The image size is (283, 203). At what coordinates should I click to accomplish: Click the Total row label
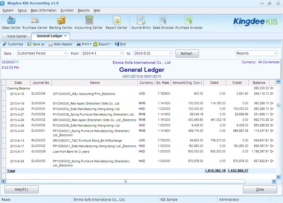pos(11,171)
